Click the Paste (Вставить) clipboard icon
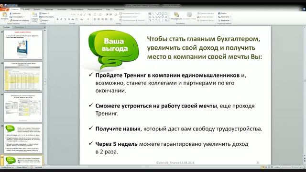 tap(4, 15)
